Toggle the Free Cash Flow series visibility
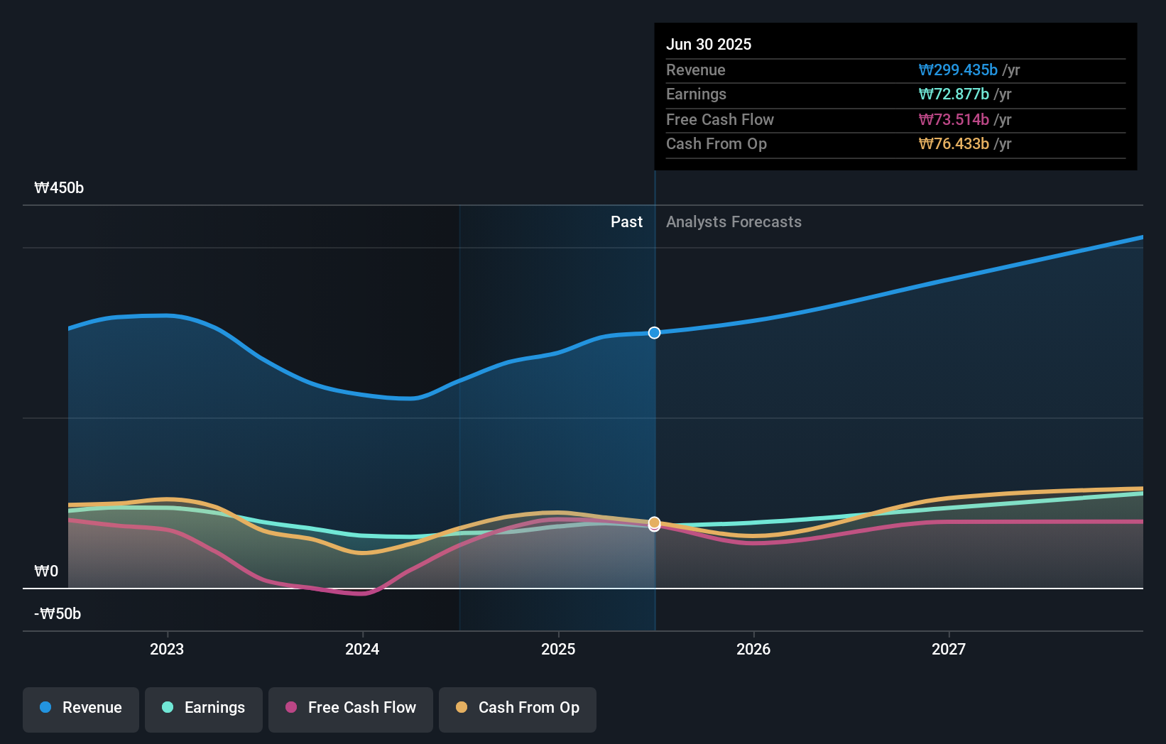 tap(351, 708)
